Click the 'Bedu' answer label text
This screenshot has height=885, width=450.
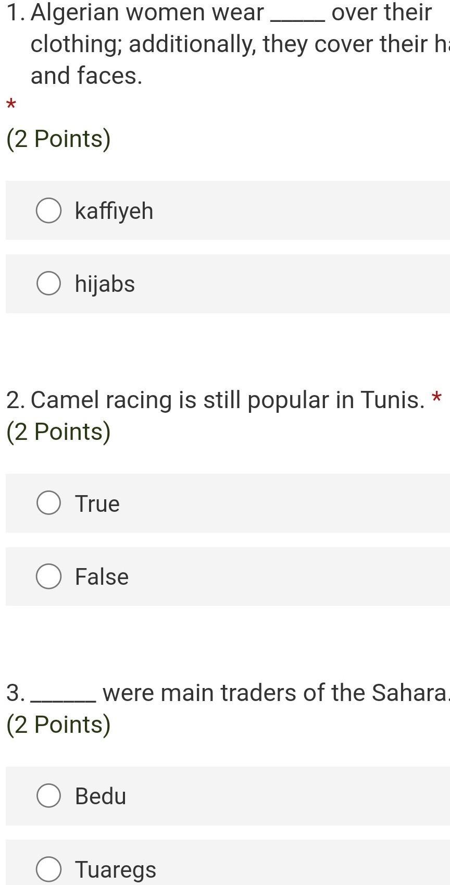(x=101, y=796)
